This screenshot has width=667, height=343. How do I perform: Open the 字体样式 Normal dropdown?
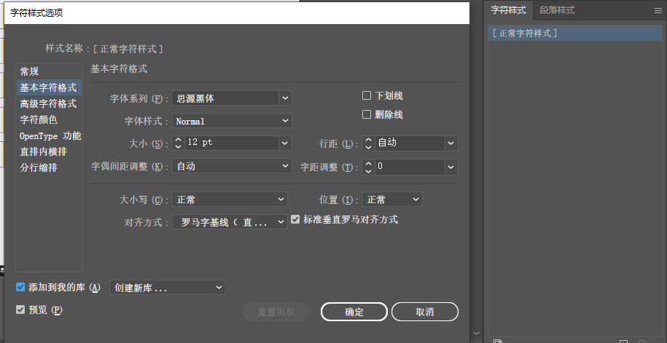232,121
